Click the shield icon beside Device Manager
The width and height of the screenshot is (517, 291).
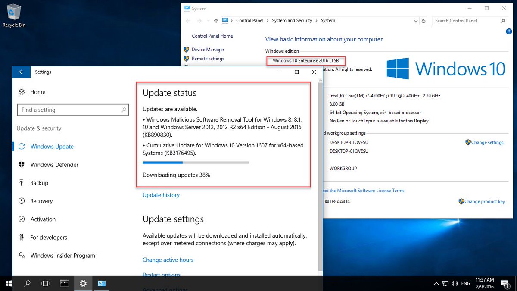pos(186,50)
